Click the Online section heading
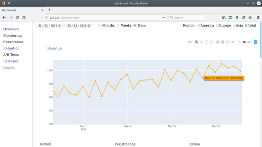The width and height of the screenshot is (262, 147). pyautogui.click(x=195, y=144)
